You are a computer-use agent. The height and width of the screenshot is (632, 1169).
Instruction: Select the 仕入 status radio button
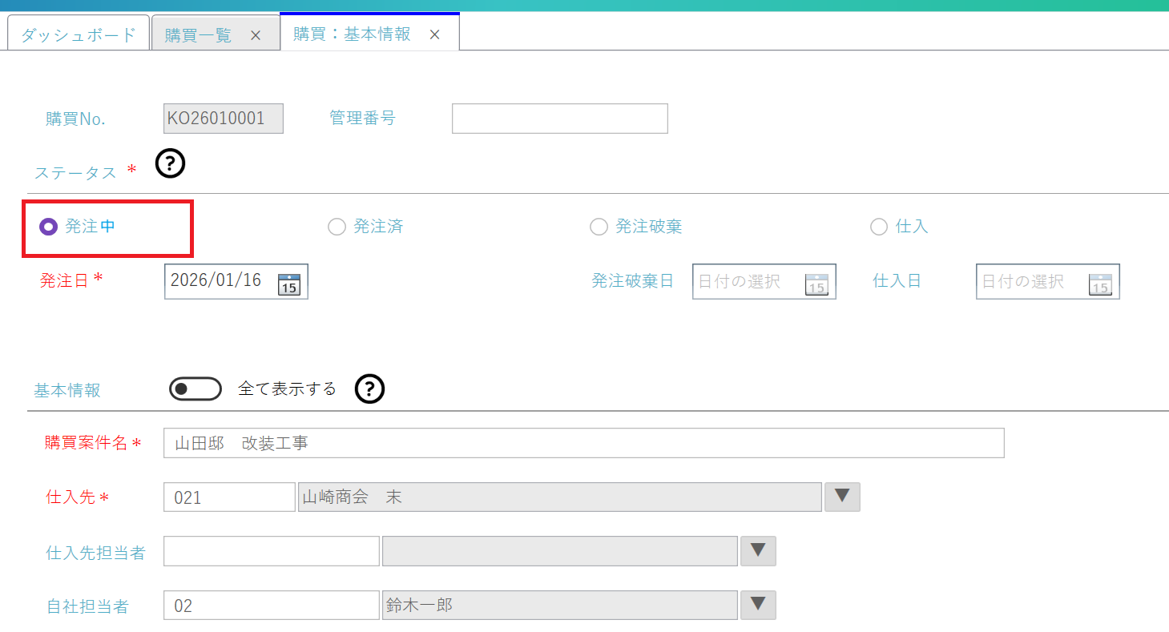(x=879, y=227)
